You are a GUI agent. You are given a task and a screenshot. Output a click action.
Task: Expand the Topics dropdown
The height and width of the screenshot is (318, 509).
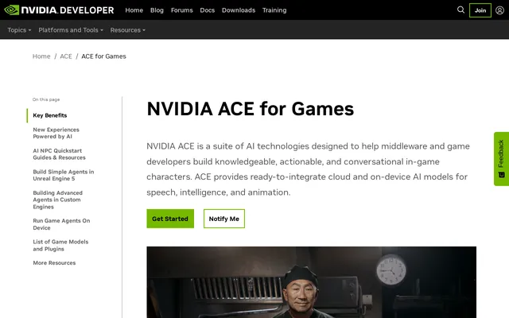[19, 30]
